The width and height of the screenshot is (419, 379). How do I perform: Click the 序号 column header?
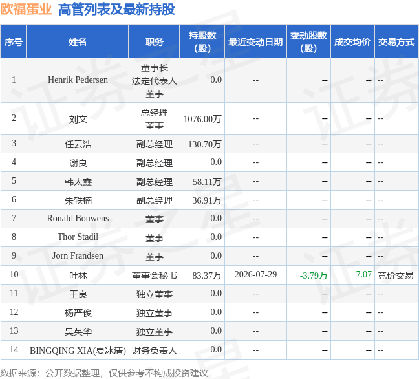pyautogui.click(x=14, y=41)
